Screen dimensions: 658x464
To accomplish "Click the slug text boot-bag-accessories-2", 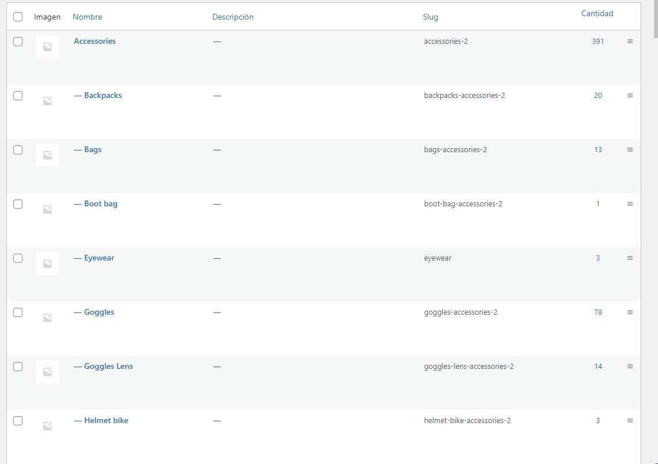I will coord(463,203).
